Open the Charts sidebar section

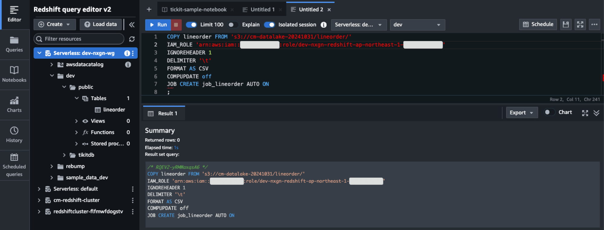[x=14, y=105]
